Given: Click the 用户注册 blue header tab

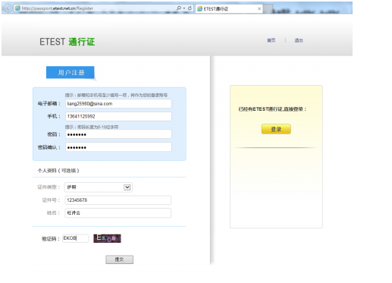Looking at the screenshot, I should [x=71, y=73].
